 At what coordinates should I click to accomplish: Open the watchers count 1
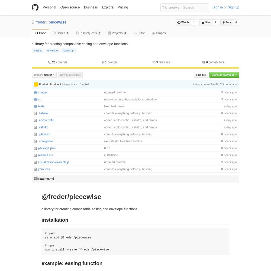194,22
